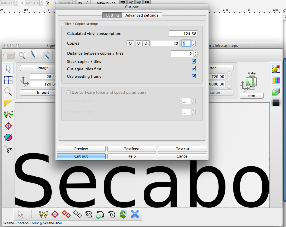
Task: Click the black gradient square icon
Action: pos(276,103)
